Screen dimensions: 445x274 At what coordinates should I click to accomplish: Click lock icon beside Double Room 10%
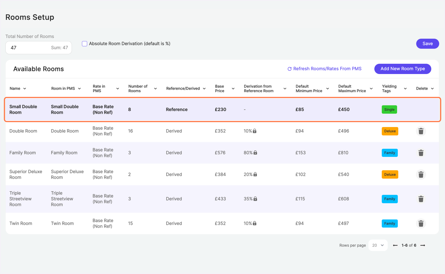(255, 131)
